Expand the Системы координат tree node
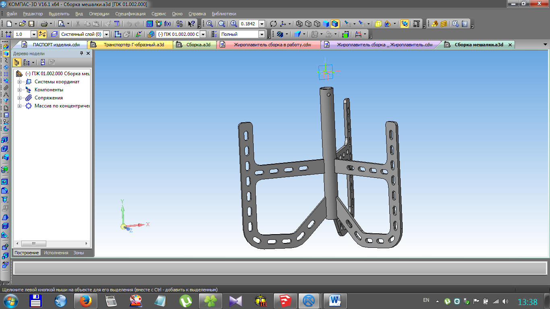 pyautogui.click(x=19, y=82)
